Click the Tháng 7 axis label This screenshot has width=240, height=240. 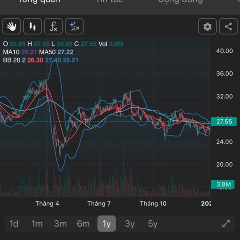[99, 204]
